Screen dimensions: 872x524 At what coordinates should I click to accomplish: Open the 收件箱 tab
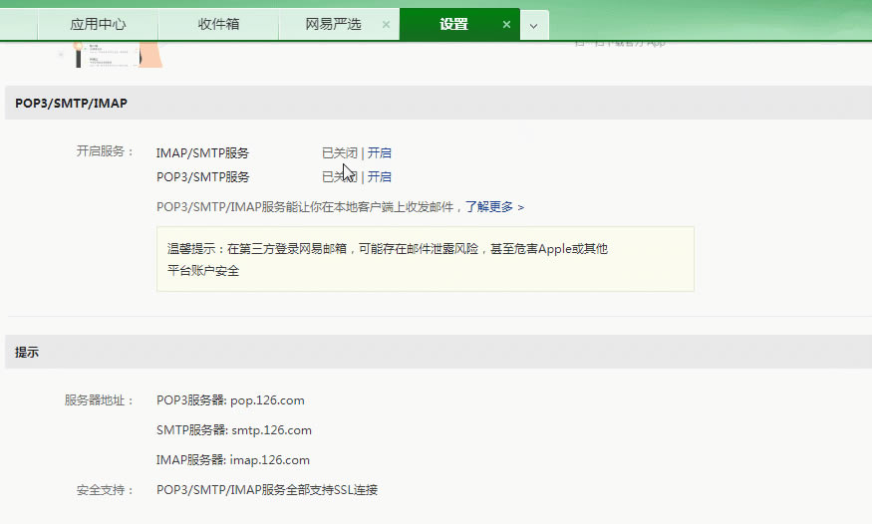218,24
